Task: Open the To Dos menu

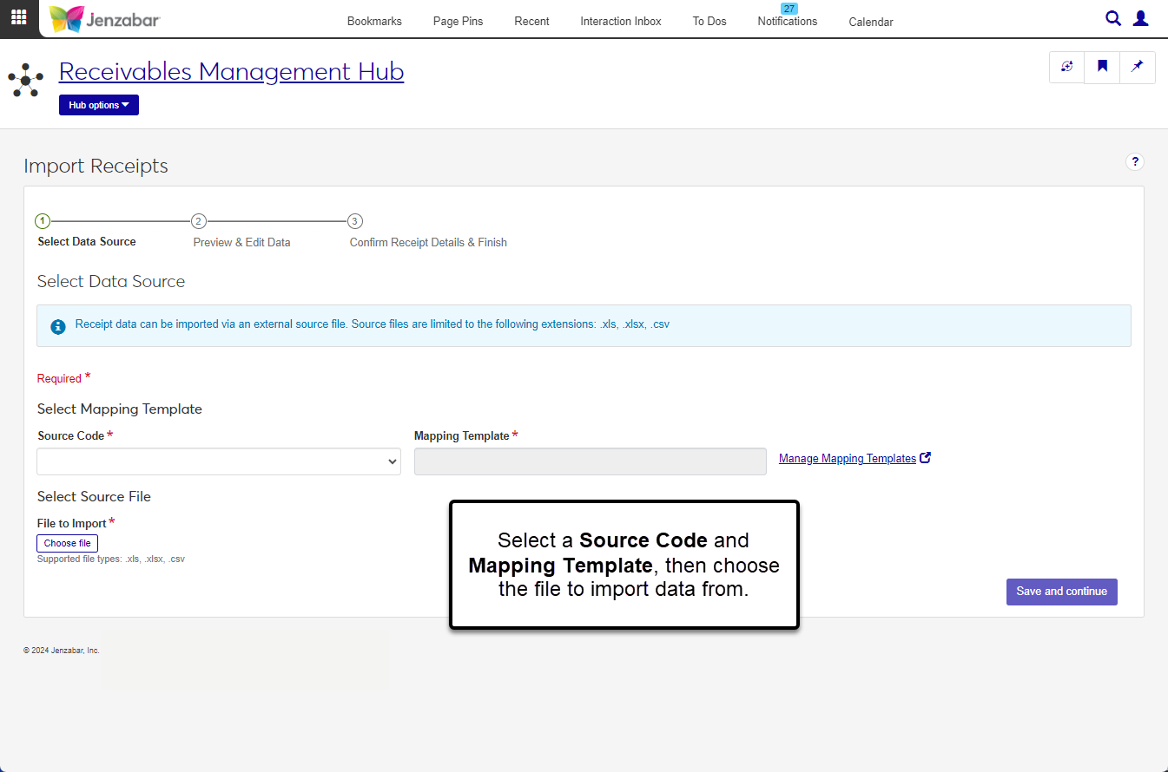Action: [x=709, y=22]
